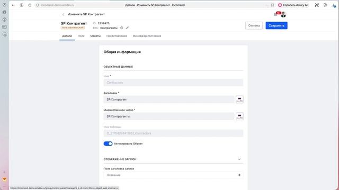339x190 pixels.
Task: Open localization flag button for Заголовок field
Action: coord(239,99)
